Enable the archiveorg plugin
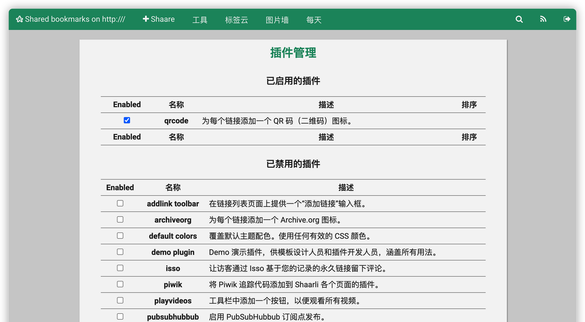Viewport: 585px width, 322px height. pyautogui.click(x=120, y=219)
